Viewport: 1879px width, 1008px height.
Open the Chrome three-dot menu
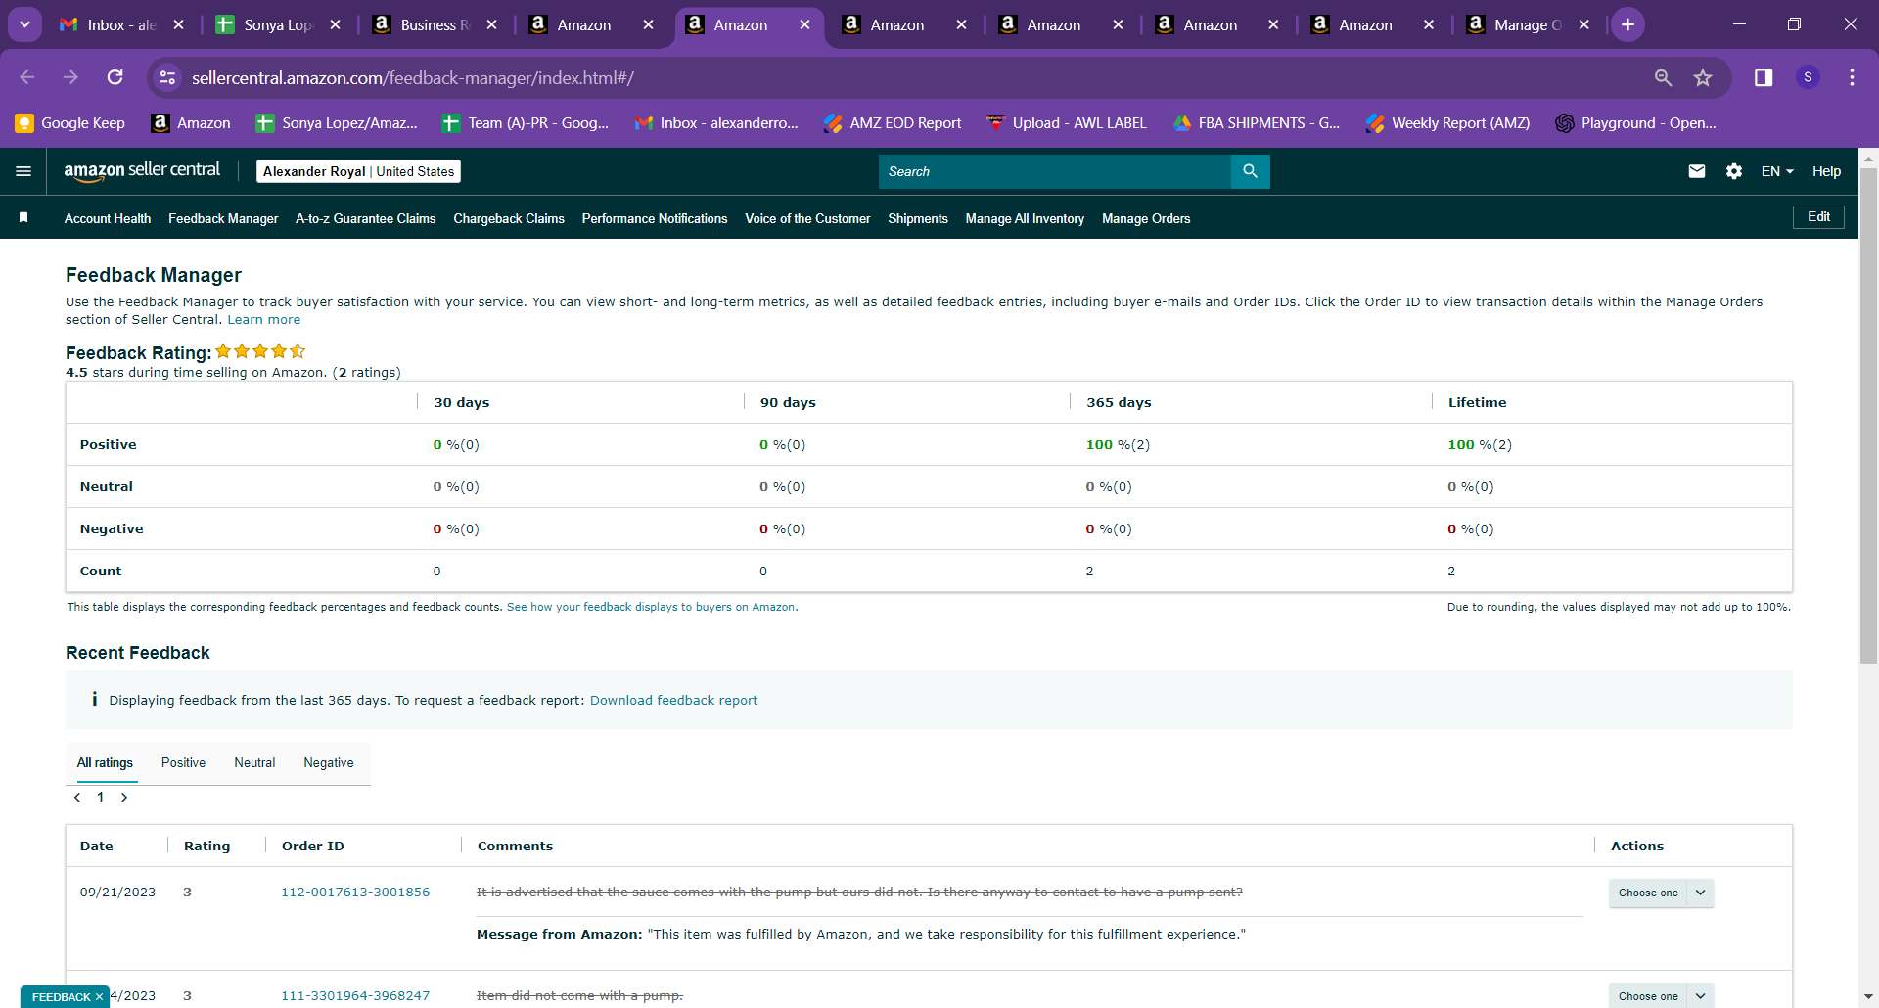1852,77
